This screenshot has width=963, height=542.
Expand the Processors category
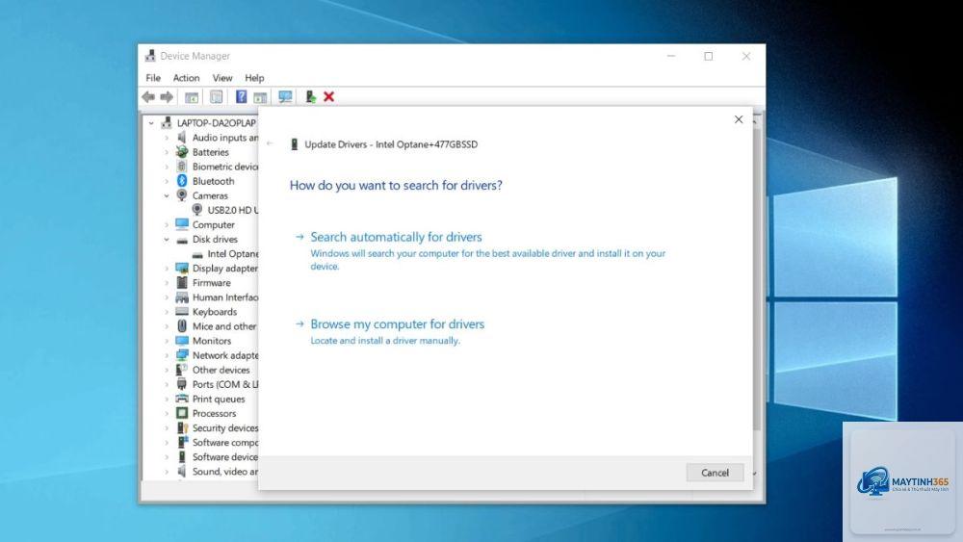[x=167, y=414]
